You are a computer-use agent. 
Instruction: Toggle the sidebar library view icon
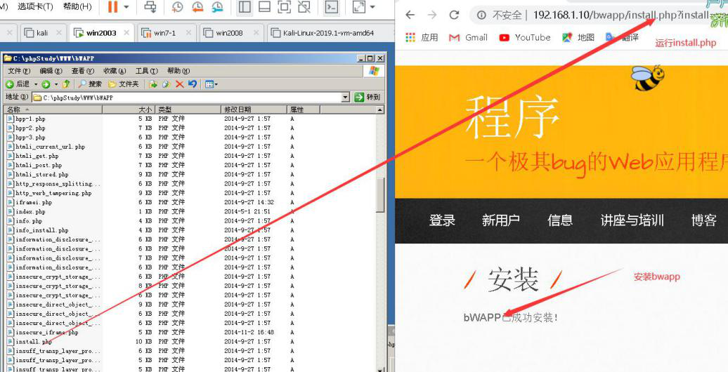tap(245, 6)
